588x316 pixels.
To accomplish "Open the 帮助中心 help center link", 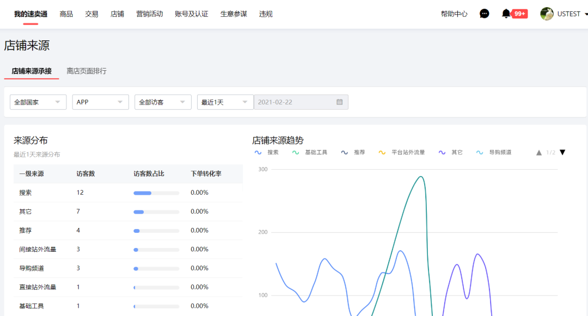I will (x=454, y=14).
